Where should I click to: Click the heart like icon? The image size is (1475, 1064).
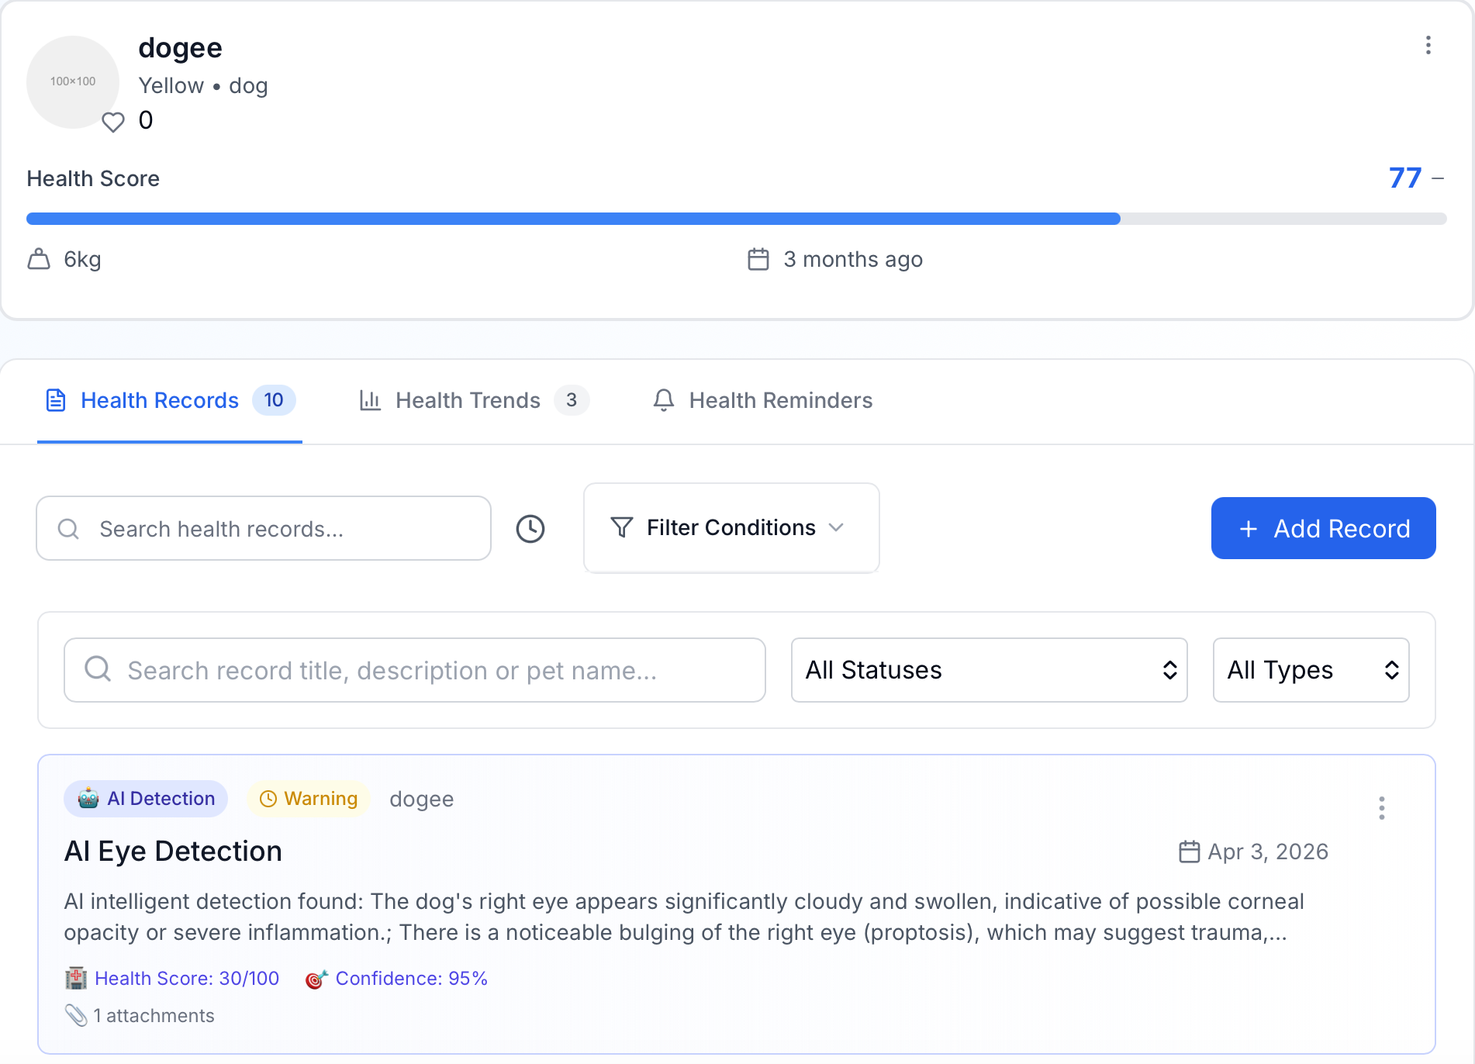(x=113, y=123)
